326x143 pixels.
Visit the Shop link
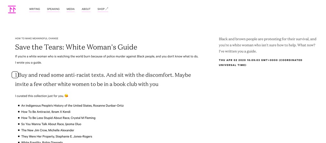coord(101,9)
